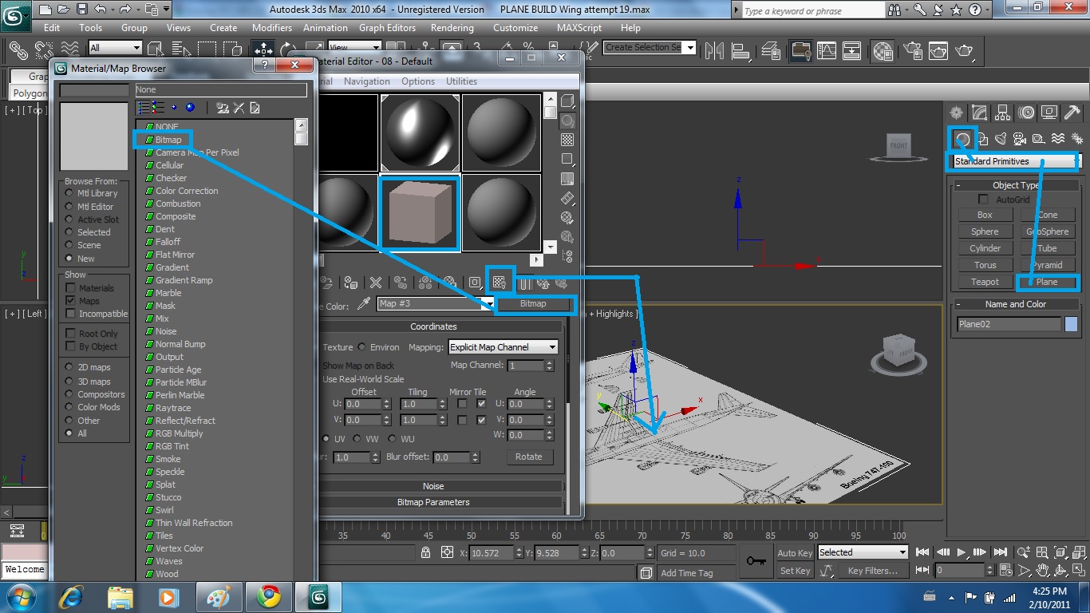Screen dimensions: 1090x613
Task: Click the Sphere object type button
Action: coord(985,231)
